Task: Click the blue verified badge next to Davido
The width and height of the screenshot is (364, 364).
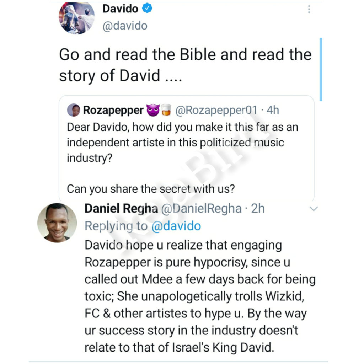Action: [148, 9]
